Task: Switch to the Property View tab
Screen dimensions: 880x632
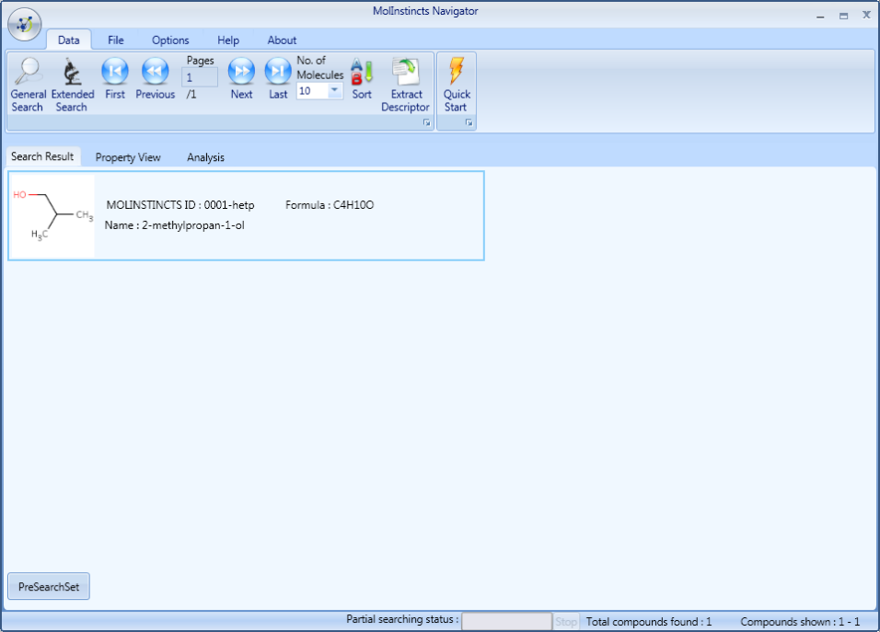Action: tap(128, 157)
